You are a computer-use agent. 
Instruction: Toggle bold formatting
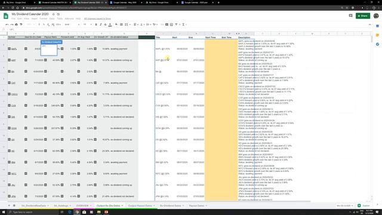(96, 24)
